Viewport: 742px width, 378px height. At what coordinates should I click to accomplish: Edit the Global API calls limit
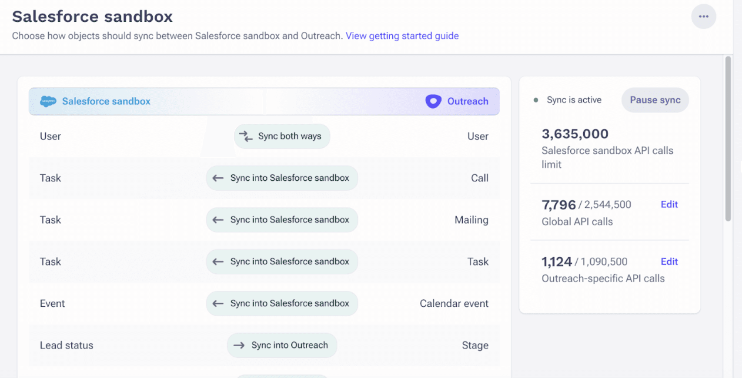(x=669, y=205)
